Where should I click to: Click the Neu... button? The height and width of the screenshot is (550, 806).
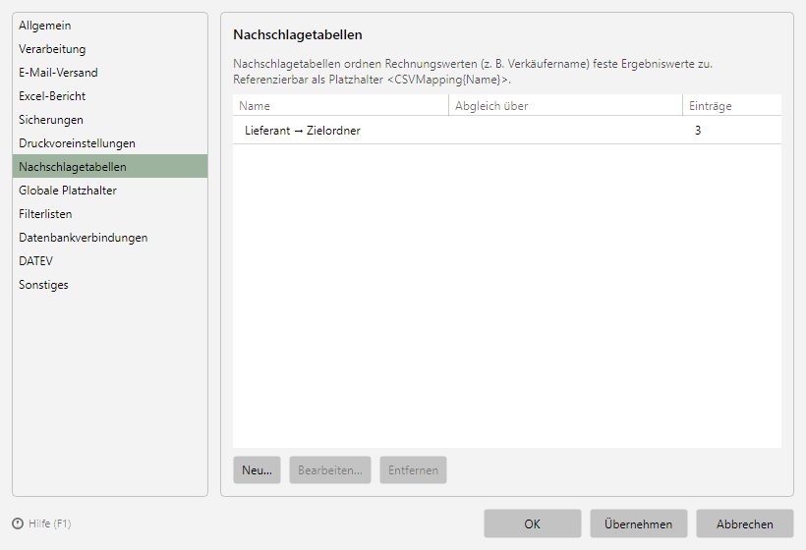point(257,469)
